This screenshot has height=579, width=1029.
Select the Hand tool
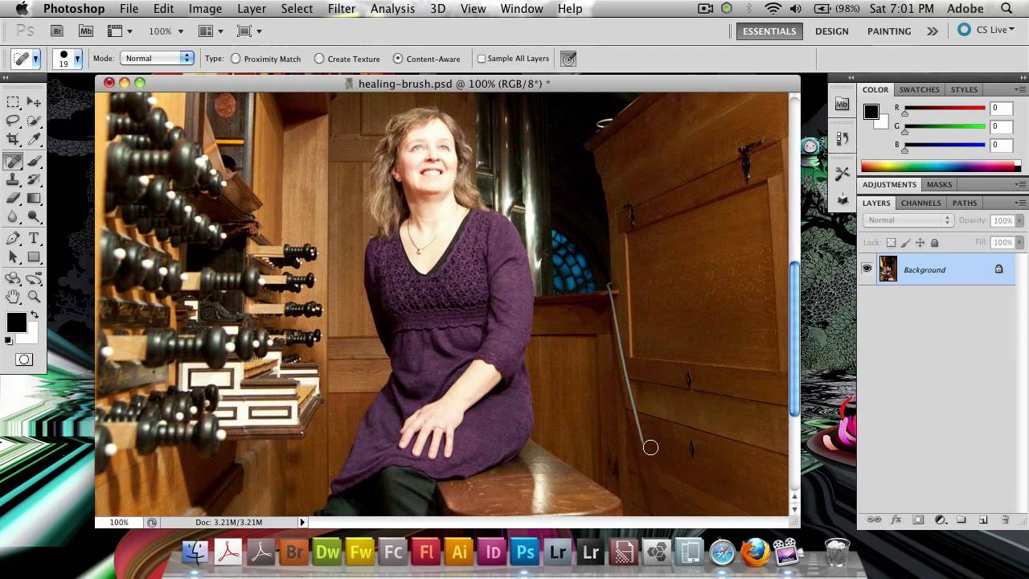[x=13, y=296]
